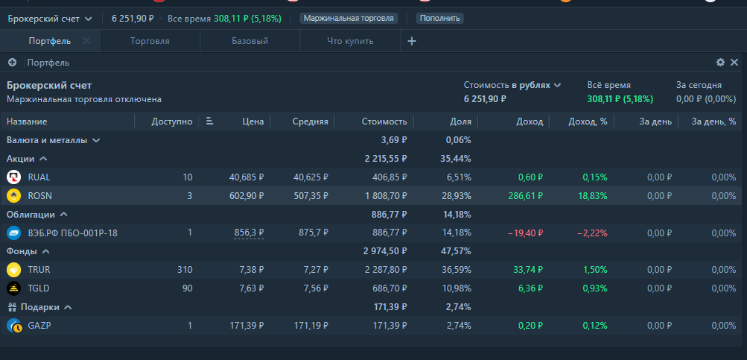Viewport: 747px width, 360px height.
Task: Click the bar chart column icon in header
Action: tap(209, 121)
